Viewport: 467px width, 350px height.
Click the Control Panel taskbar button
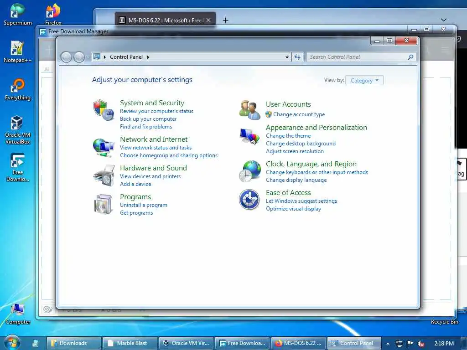354,343
